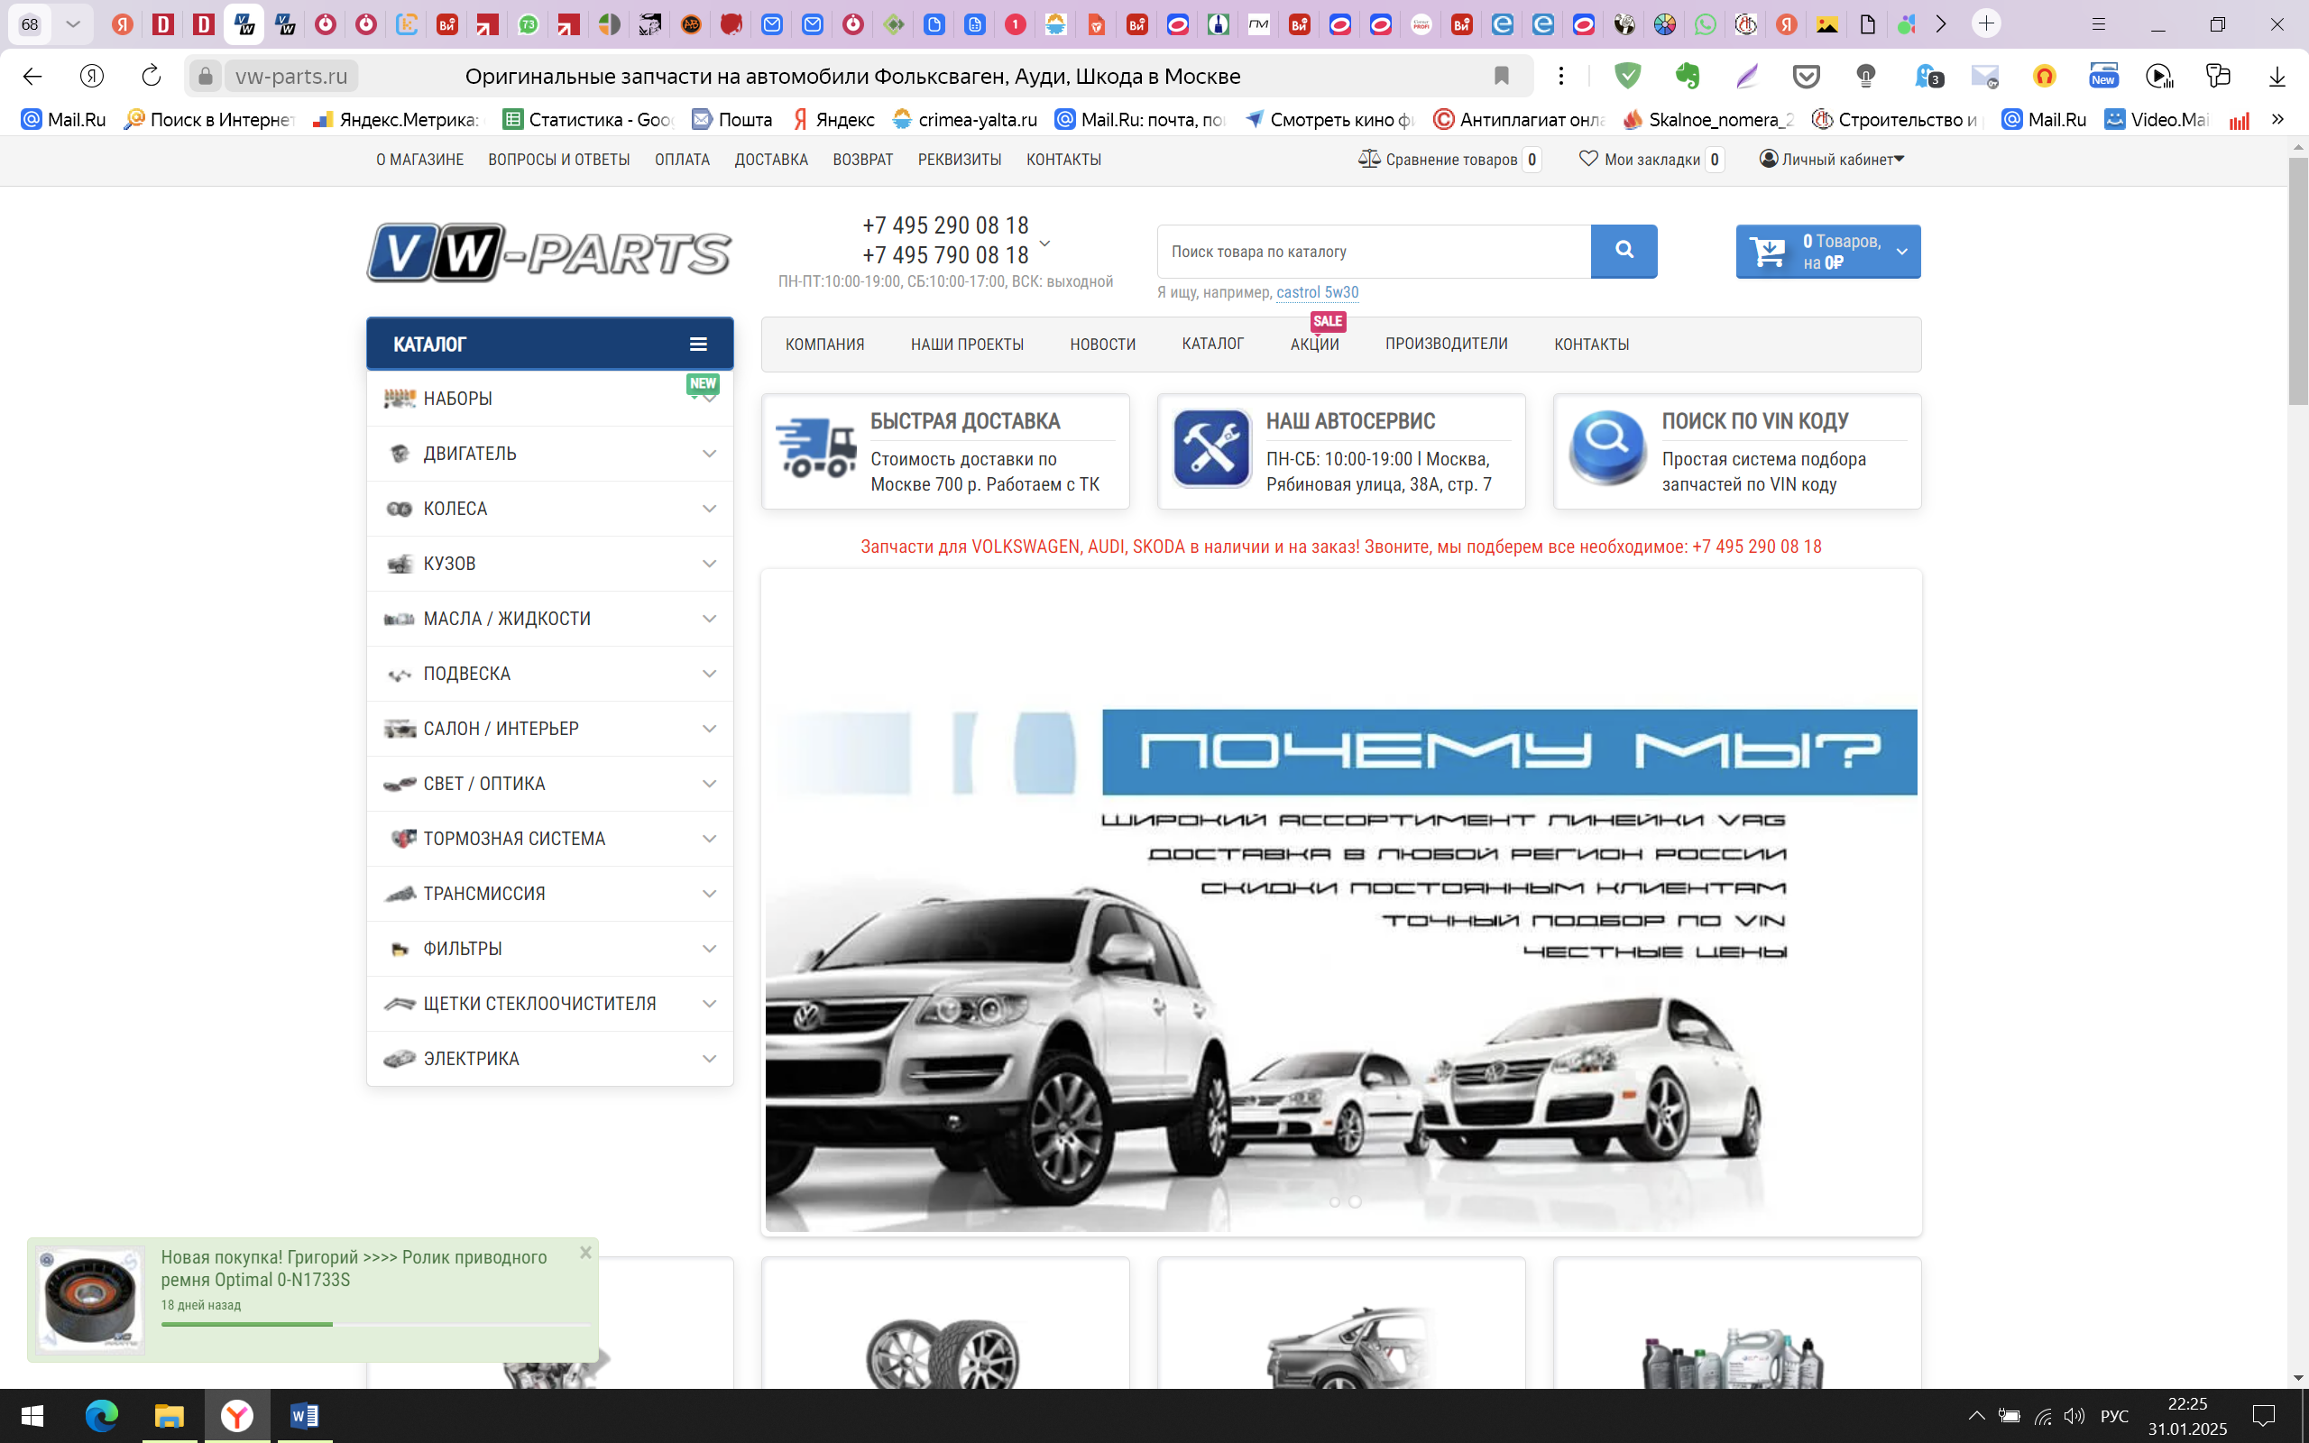Close the new purchase notification popup

pos(586,1252)
